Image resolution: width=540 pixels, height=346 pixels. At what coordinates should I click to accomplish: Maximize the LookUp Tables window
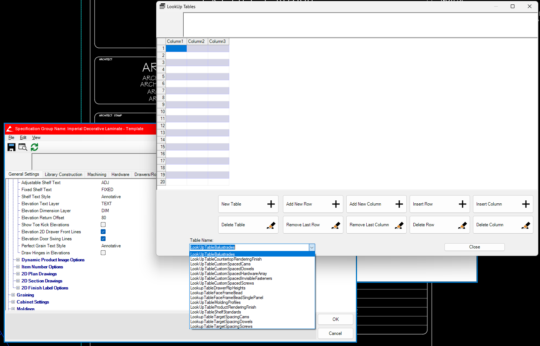pos(513,6)
